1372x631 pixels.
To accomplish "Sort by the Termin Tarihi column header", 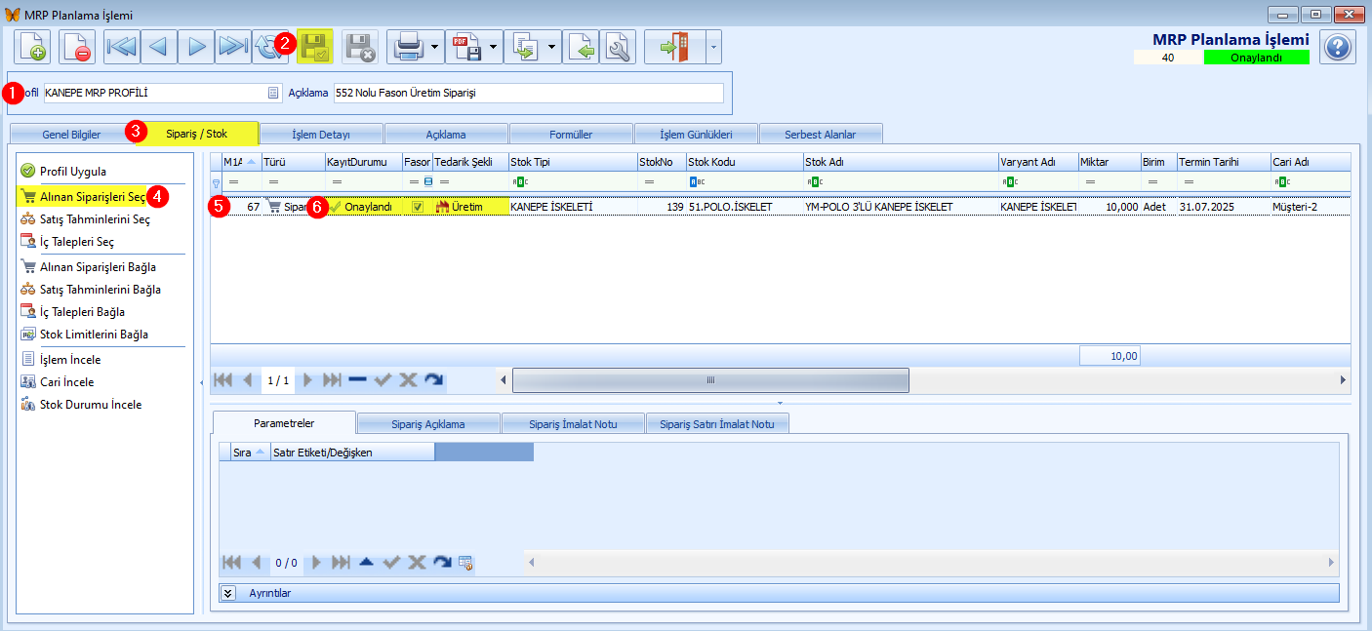I will click(1224, 162).
